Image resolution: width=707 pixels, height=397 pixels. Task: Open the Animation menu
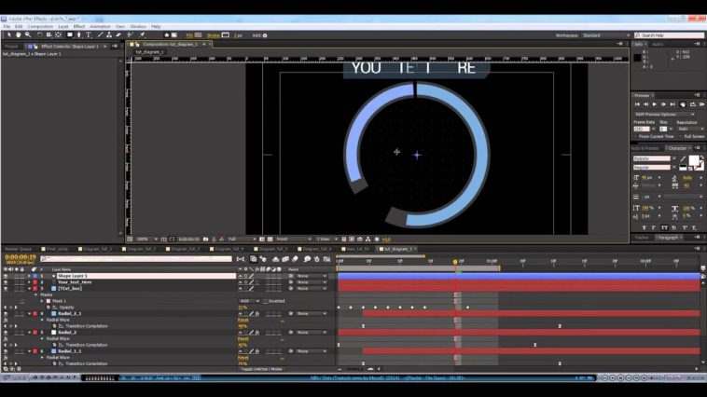[99, 26]
